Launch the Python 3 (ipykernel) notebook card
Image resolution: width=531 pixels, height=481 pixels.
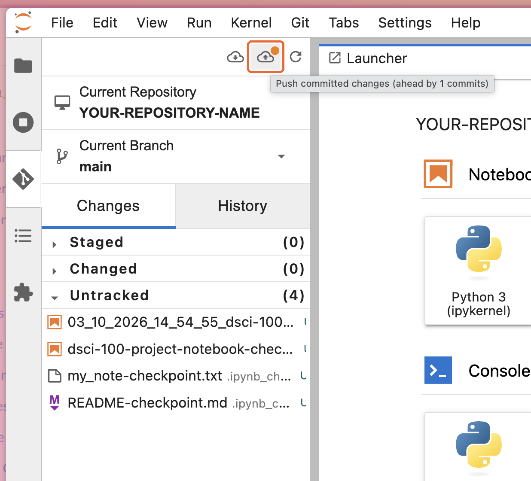coord(478,271)
